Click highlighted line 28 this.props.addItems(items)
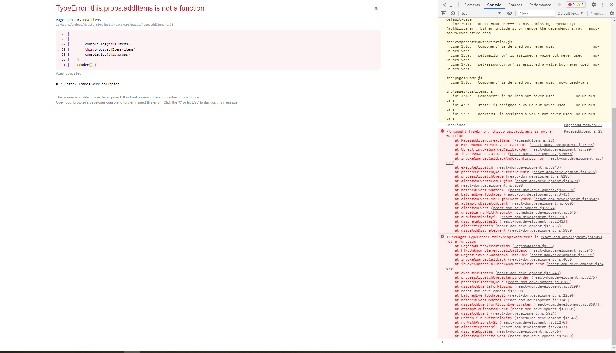 pos(110,49)
